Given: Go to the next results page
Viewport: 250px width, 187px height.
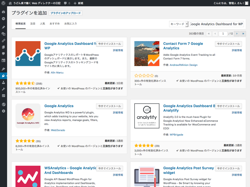Looking at the screenshot, I should pyautogui.click(x=237, y=34).
